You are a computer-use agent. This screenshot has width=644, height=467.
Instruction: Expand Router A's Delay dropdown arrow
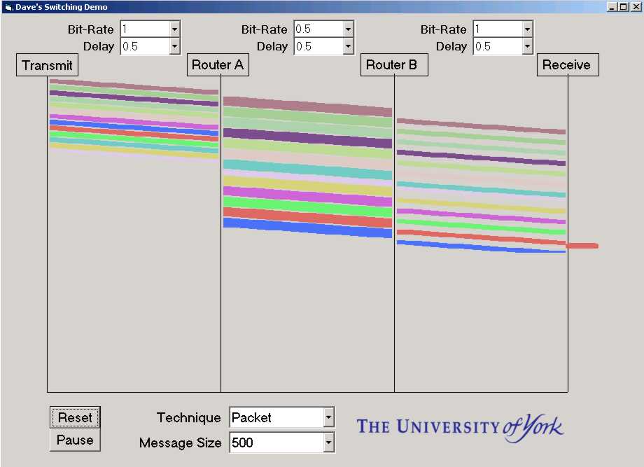[348, 46]
